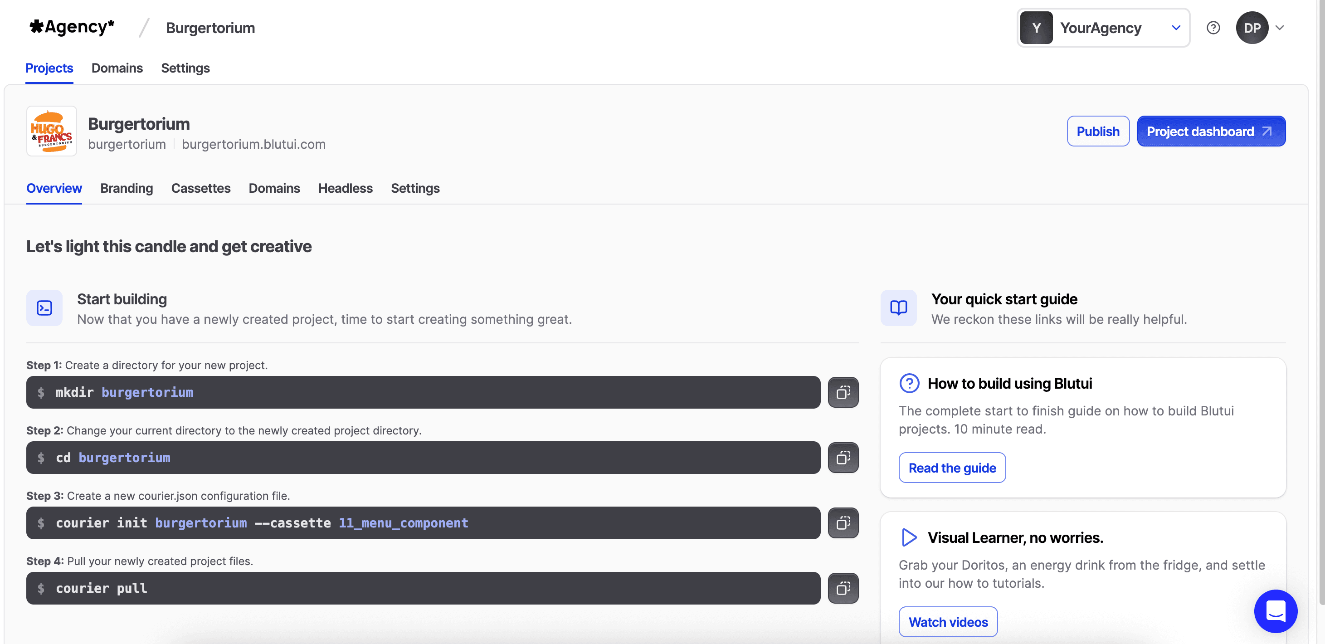
Task: Copy the courier pull command
Action: coord(843,588)
